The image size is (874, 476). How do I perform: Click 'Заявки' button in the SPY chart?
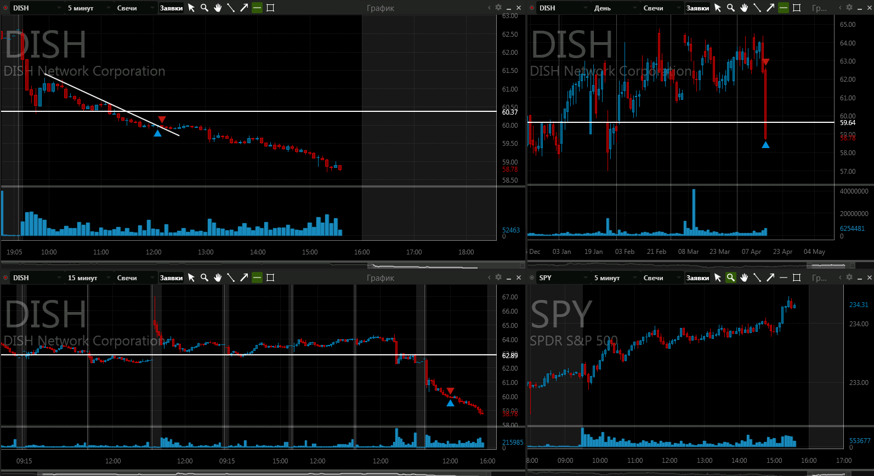click(x=697, y=277)
